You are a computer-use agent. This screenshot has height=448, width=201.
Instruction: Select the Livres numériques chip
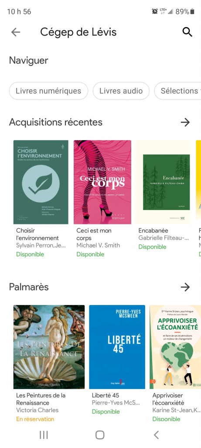point(48,91)
